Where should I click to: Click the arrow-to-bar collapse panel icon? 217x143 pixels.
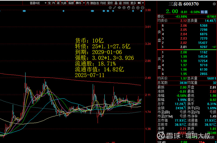tap(139, 3)
